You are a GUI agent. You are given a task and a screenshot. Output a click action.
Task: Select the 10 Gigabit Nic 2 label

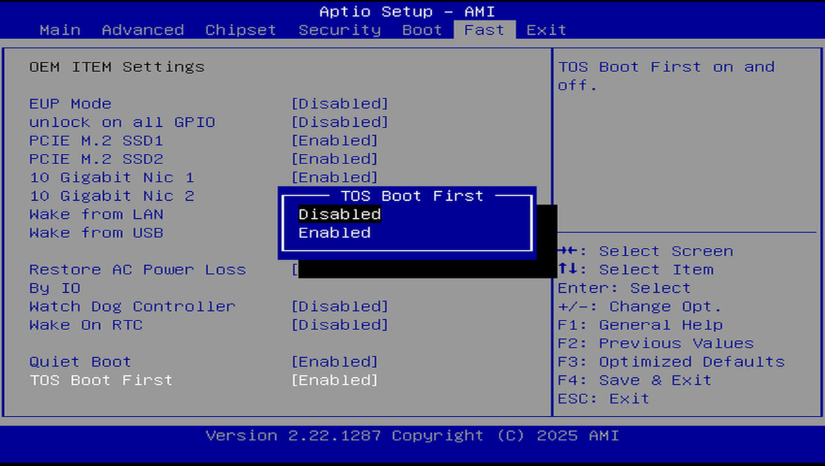[x=112, y=196]
